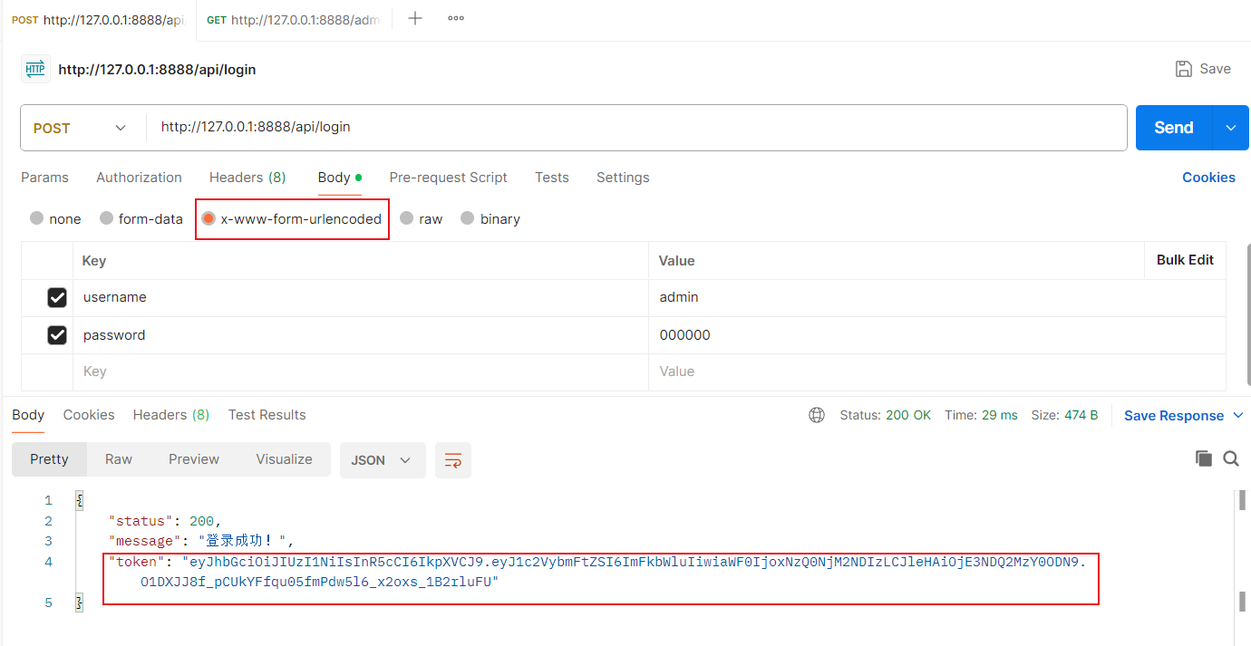Viewport: 1251px width, 646px height.
Task: Select the Raw response view
Action: pos(119,459)
